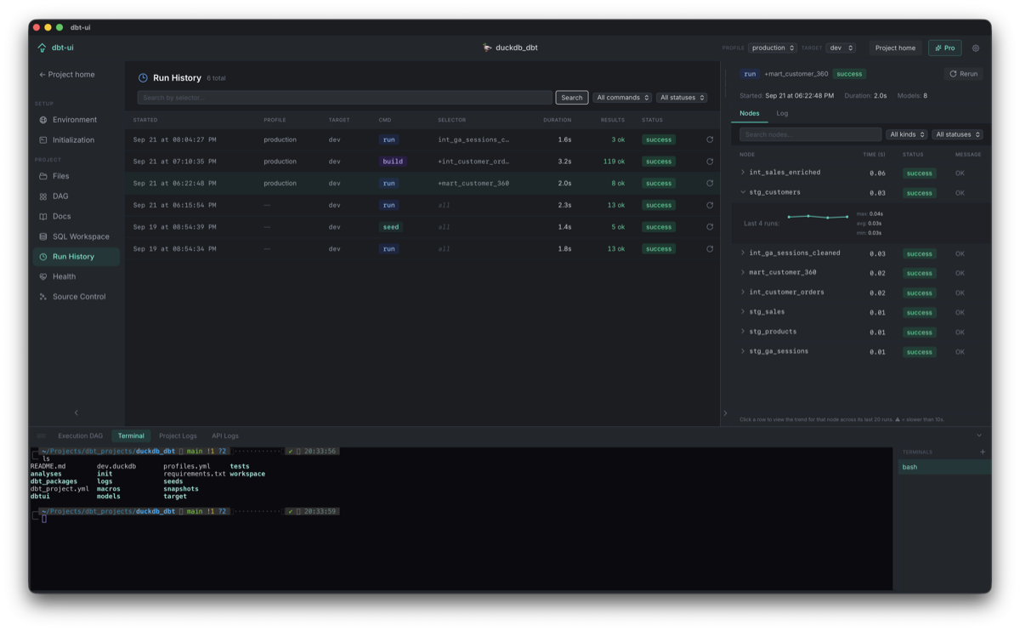
Task: Switch to the Nodes tab
Action: coord(750,113)
